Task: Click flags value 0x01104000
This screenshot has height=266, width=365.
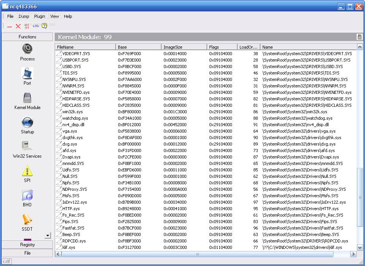Action: 221,247
